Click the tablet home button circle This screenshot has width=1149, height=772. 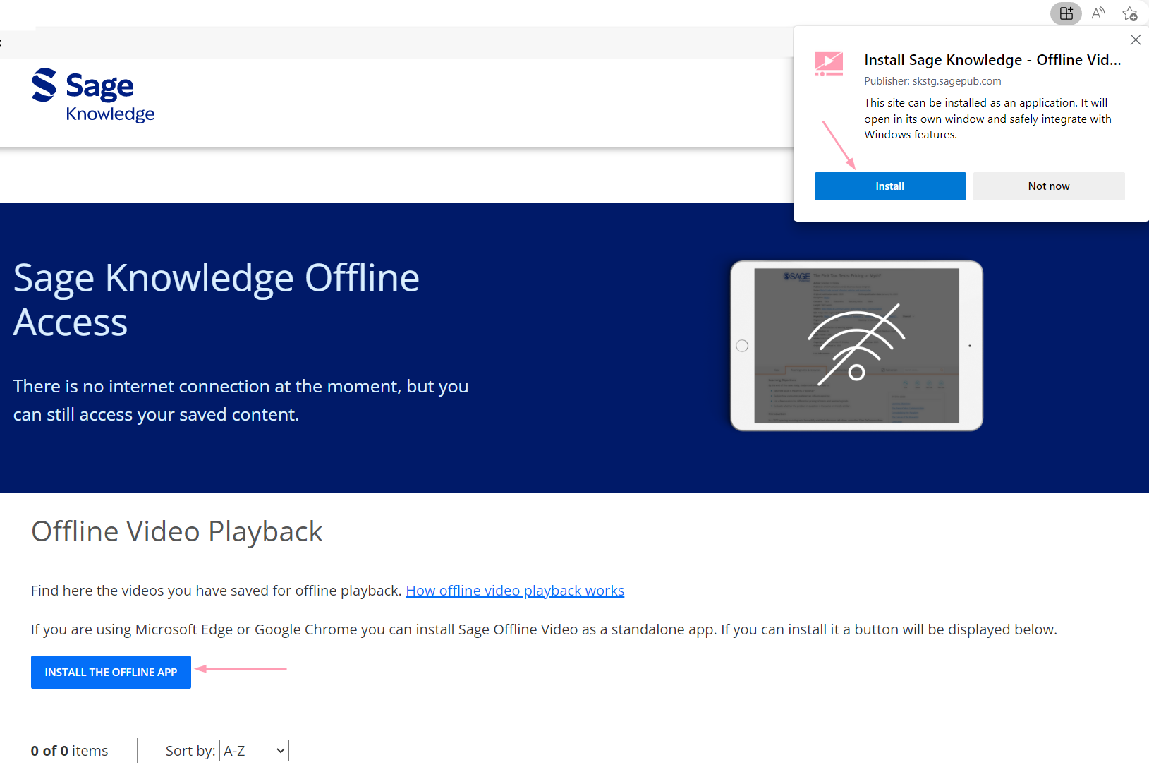[x=742, y=346]
